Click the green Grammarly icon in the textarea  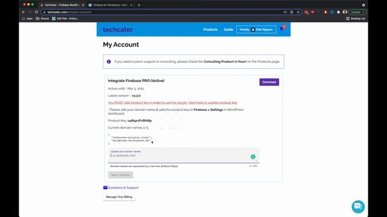pos(253,157)
